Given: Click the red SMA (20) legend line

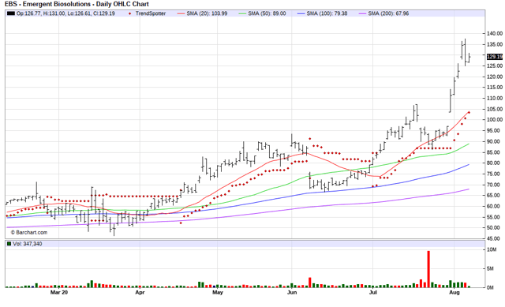Looking at the screenshot, I should (181, 13).
